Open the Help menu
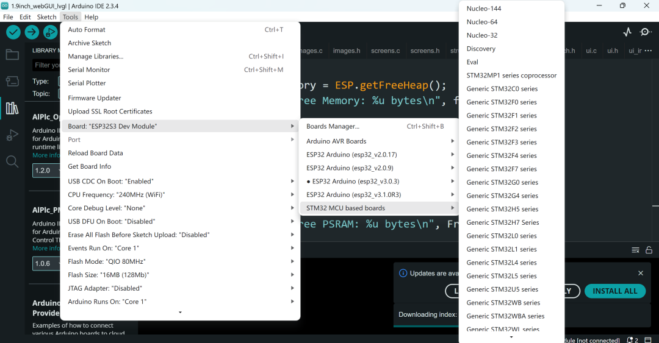Screen dimensions: 659x343 point(91,17)
